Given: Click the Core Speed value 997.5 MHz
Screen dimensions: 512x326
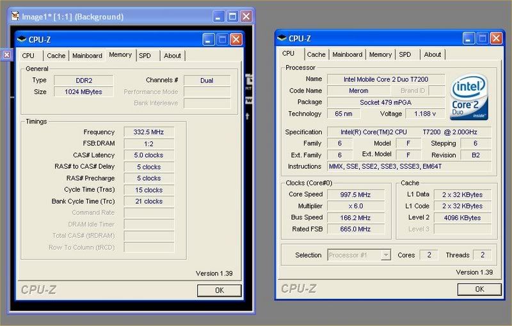Looking at the screenshot, I should click(x=356, y=194).
